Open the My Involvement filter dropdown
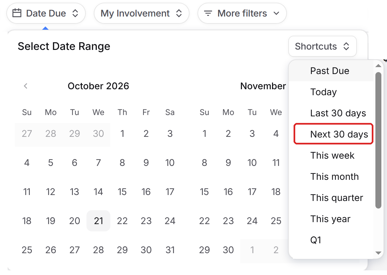Image resolution: width=387 pixels, height=275 pixels. pos(141,13)
